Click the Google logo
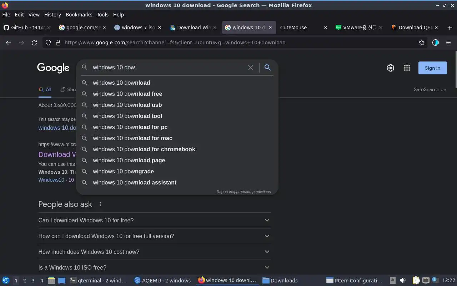This screenshot has height=286, width=457. coord(53,68)
